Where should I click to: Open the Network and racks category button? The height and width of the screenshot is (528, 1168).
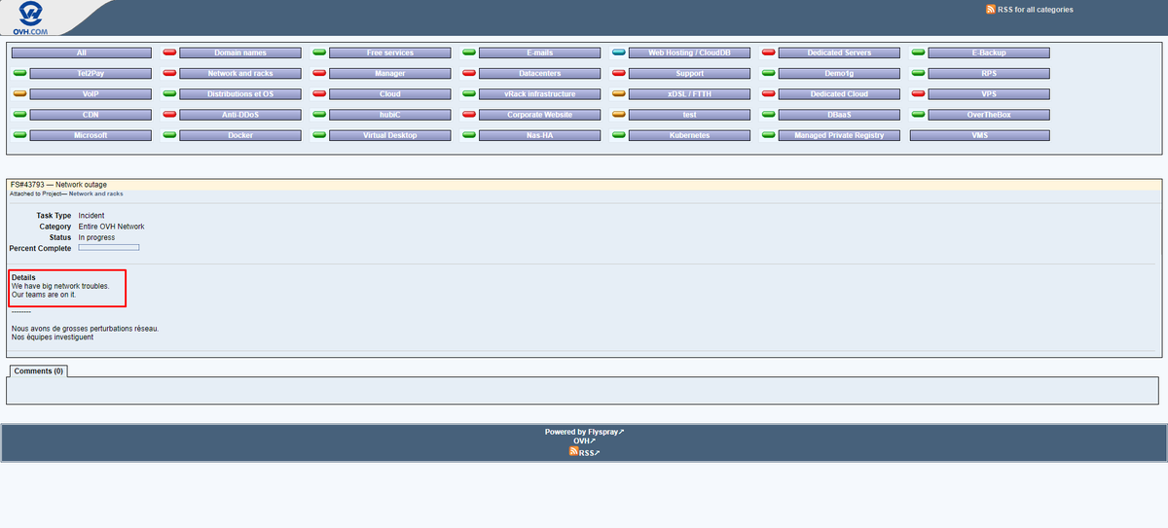240,73
